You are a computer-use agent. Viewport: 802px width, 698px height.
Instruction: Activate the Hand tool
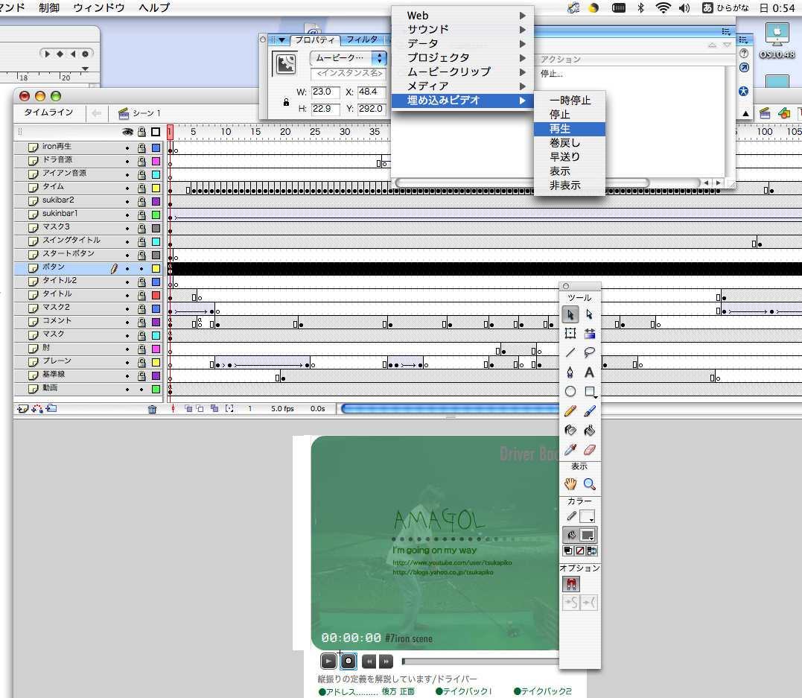point(570,483)
